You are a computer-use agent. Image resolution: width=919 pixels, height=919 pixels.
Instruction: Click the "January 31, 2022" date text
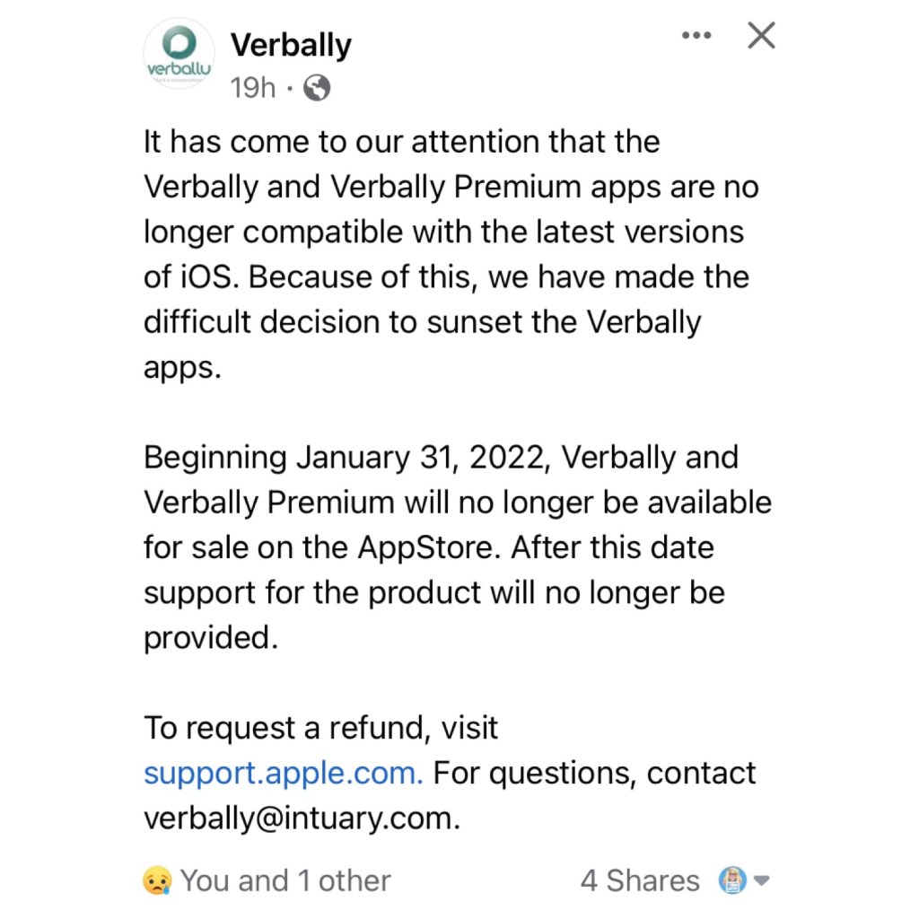pos(423,457)
